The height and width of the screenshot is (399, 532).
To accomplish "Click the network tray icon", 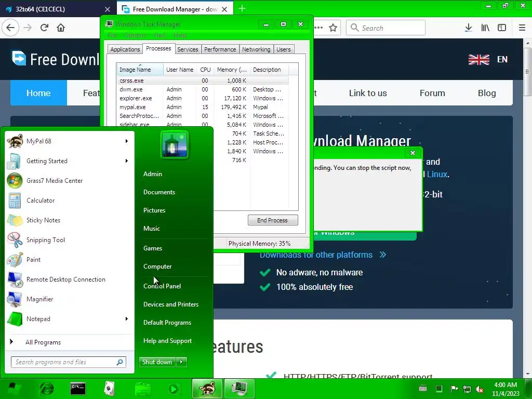I will point(467,389).
